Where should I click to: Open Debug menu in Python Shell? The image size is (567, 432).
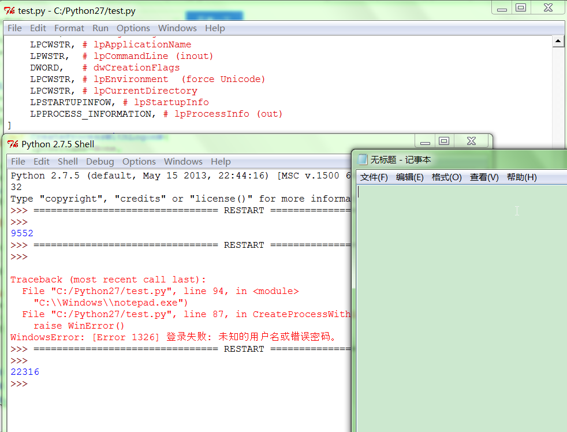pyautogui.click(x=100, y=161)
